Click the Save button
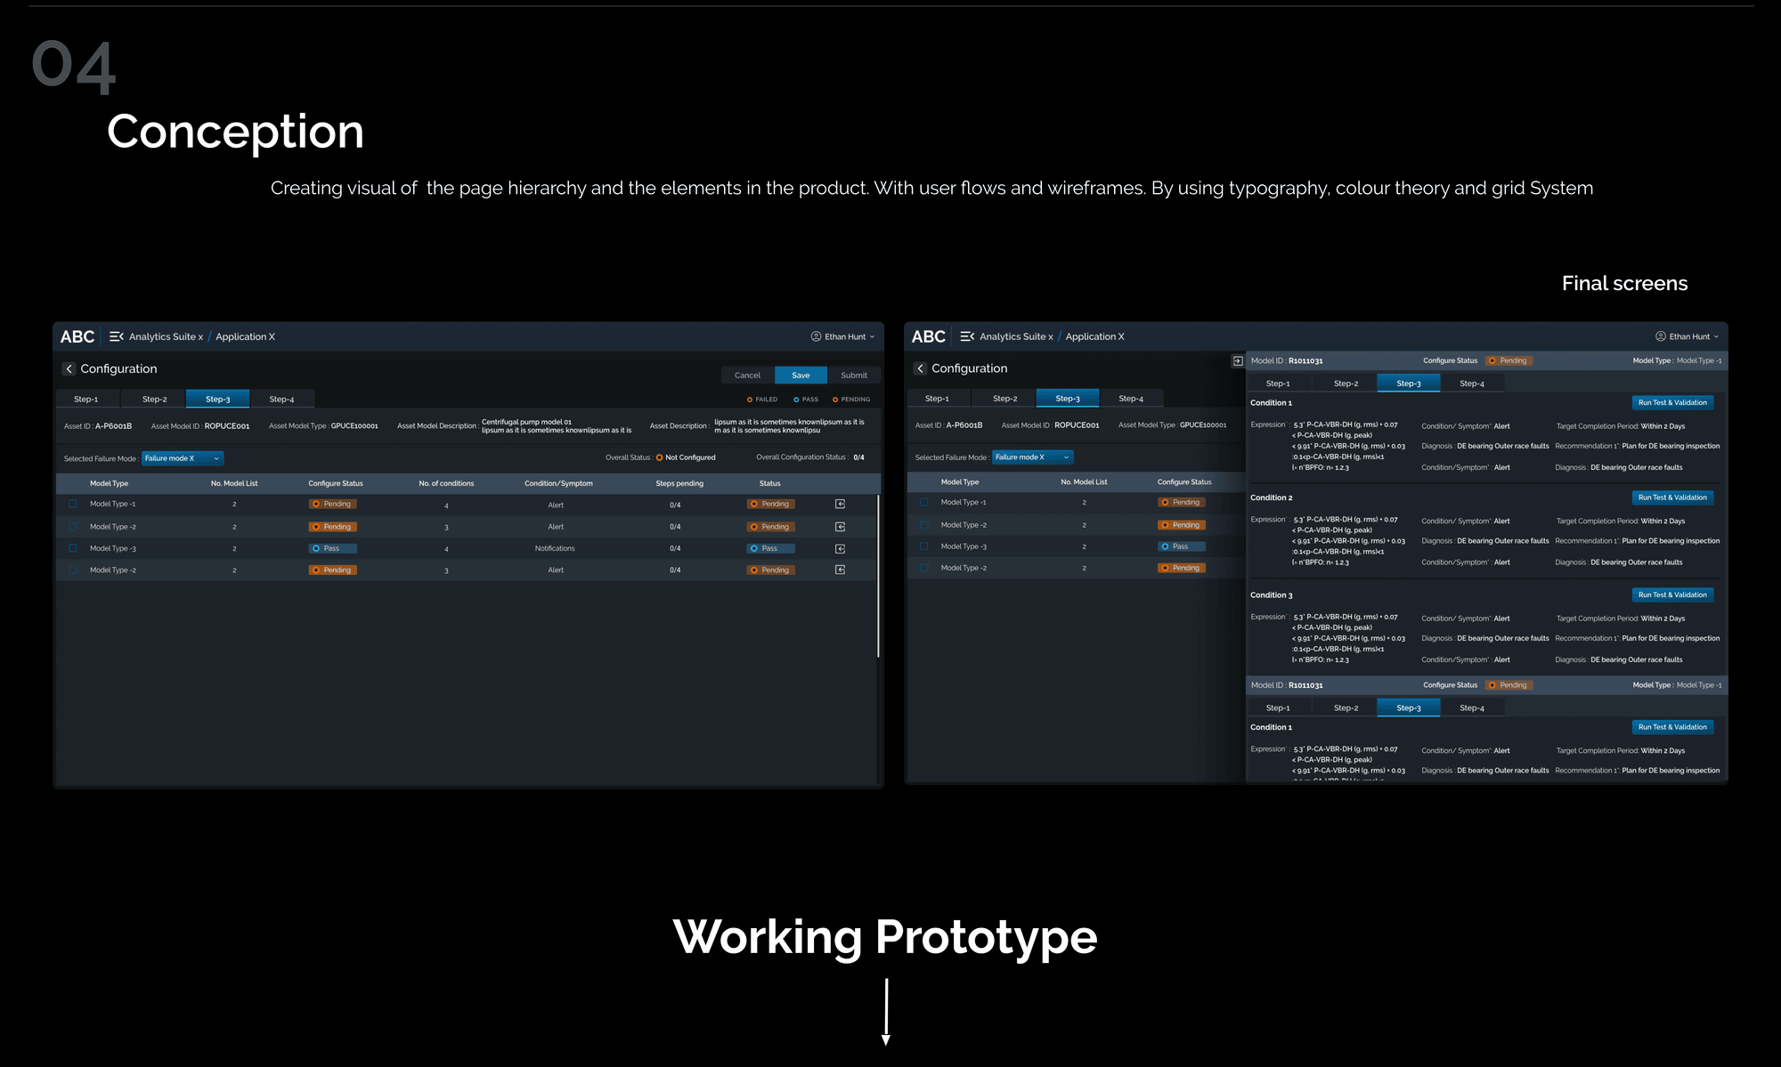The width and height of the screenshot is (1781, 1067). [801, 376]
